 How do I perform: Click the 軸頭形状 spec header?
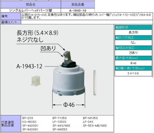133,27
